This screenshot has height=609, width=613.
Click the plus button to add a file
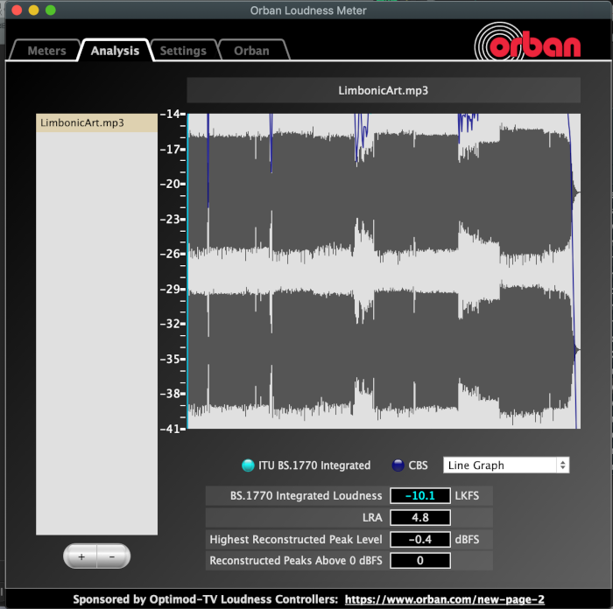tap(81, 556)
